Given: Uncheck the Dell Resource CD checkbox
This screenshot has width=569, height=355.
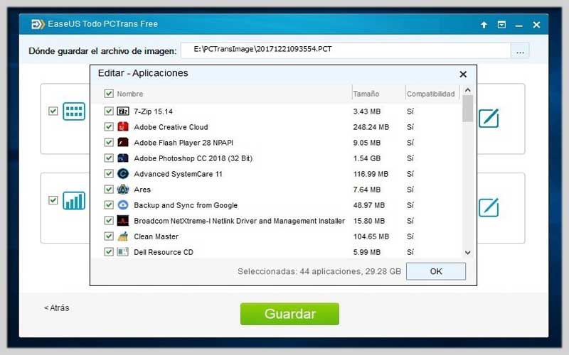Looking at the screenshot, I should (109, 251).
